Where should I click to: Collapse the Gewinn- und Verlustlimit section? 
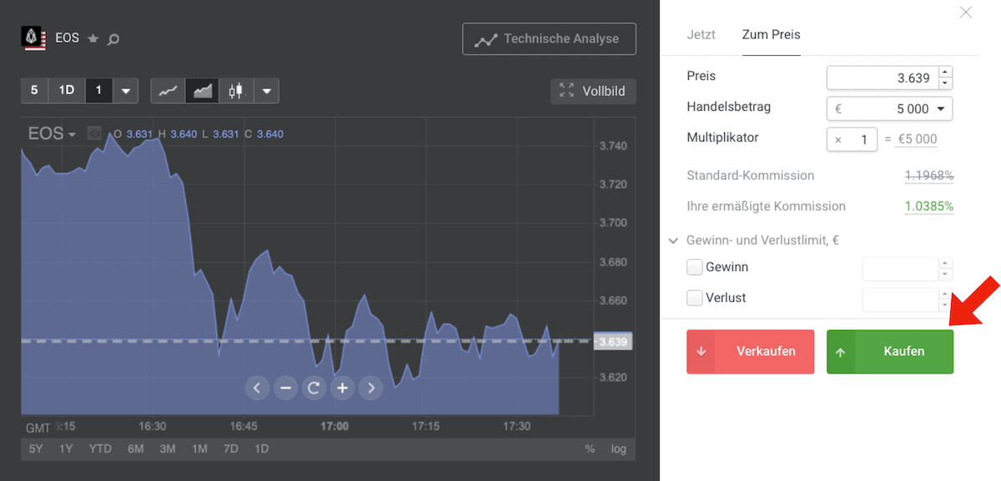tap(673, 241)
